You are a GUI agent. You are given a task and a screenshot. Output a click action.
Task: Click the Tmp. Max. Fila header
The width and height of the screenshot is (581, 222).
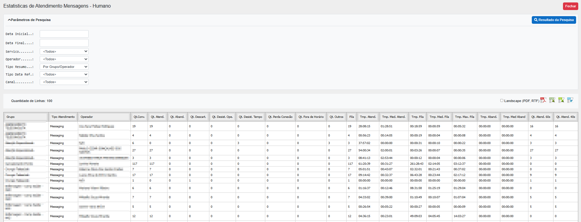point(464,117)
